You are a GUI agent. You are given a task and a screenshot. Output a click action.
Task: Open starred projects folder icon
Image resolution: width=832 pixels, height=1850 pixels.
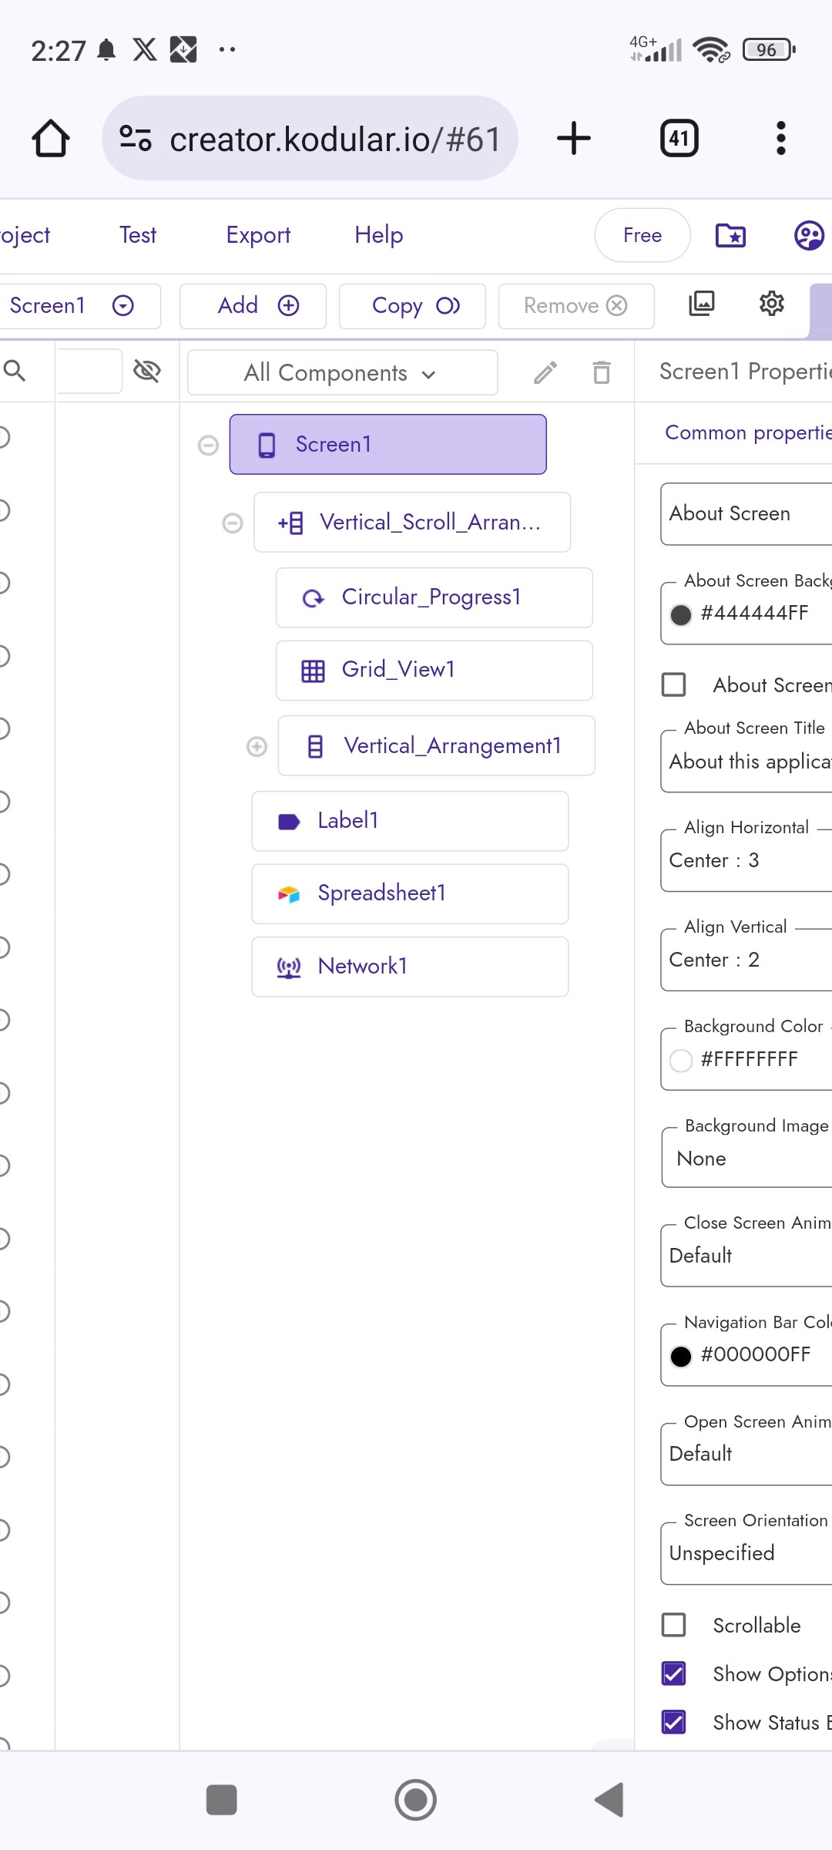[x=730, y=235]
